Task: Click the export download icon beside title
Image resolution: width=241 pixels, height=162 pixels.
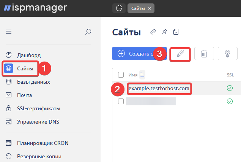Action: click(176, 32)
